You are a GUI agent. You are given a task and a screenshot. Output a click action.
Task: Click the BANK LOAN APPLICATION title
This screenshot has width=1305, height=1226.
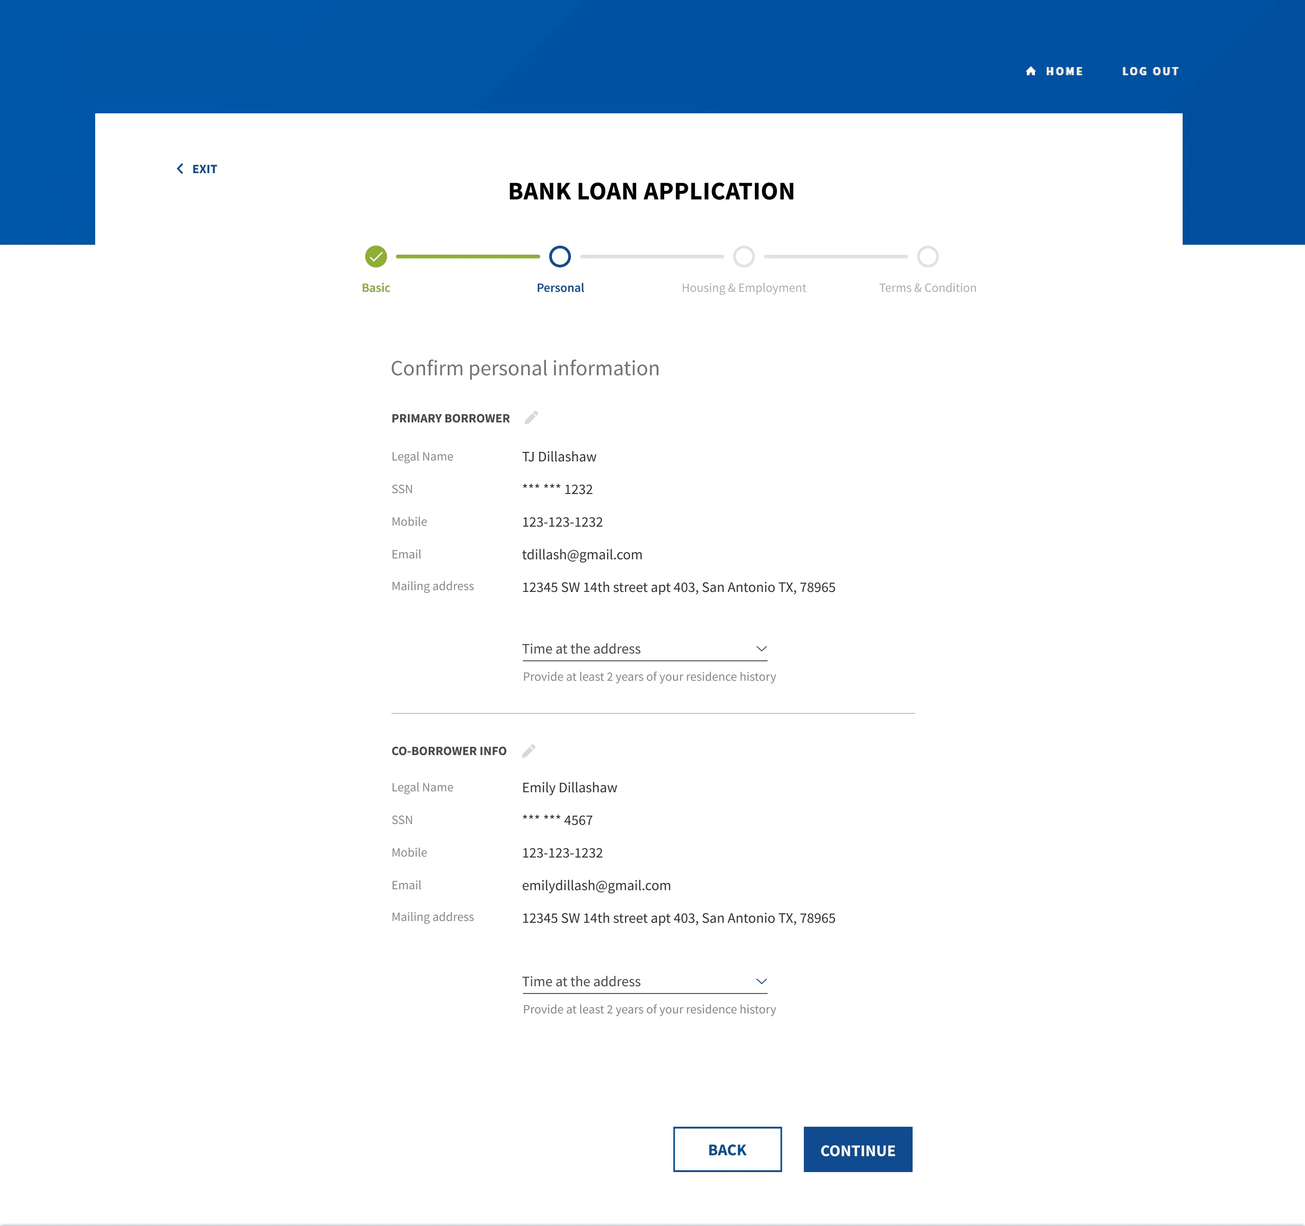pos(651,191)
